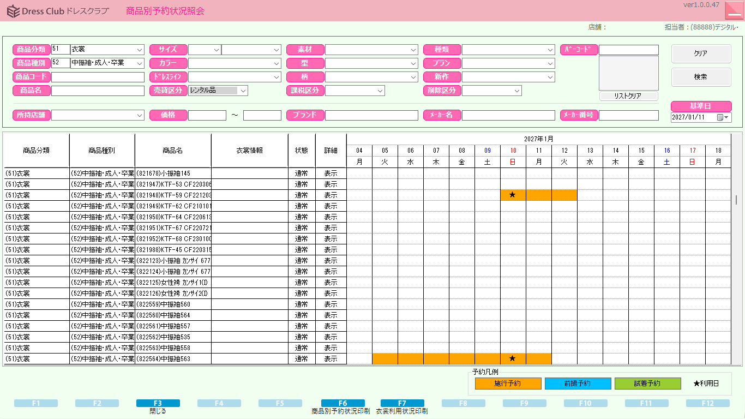Click F3 閉じる function key button
Viewport: 745px width, 419px height.
(158, 403)
